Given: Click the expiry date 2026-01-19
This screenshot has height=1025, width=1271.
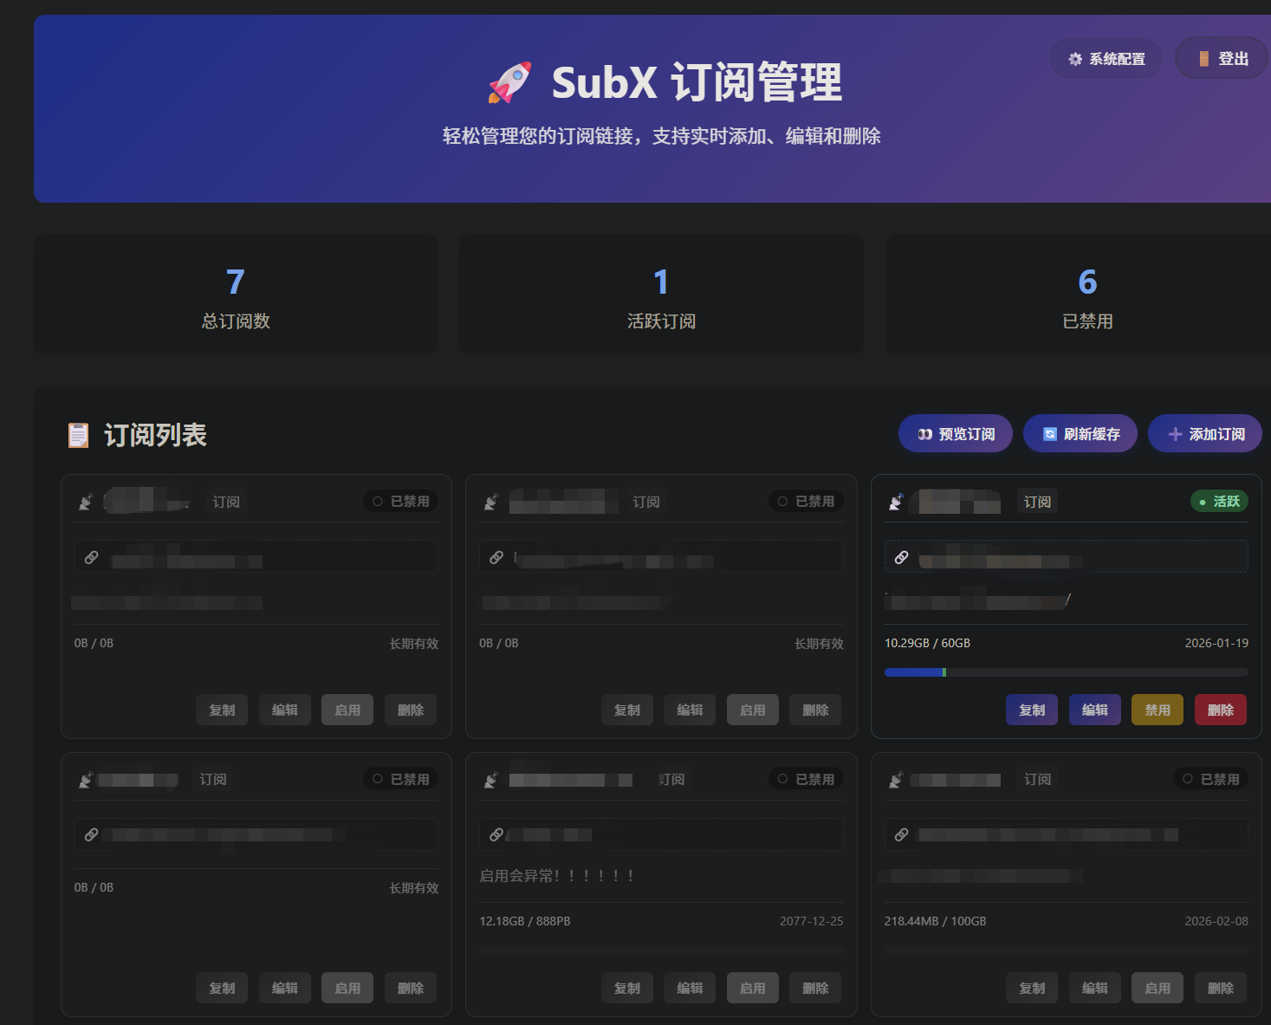Looking at the screenshot, I should click(1216, 643).
